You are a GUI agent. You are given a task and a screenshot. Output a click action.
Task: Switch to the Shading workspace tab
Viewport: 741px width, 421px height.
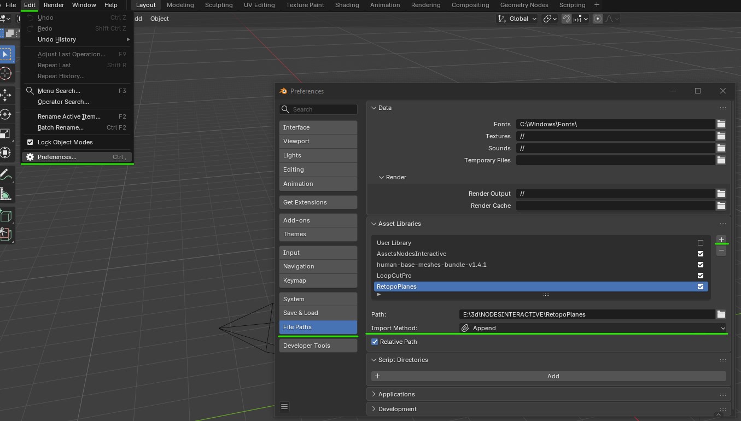[347, 5]
